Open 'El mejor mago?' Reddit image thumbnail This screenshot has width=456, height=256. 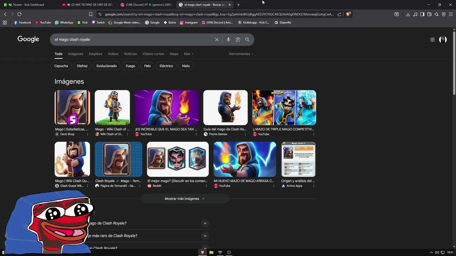tap(178, 159)
